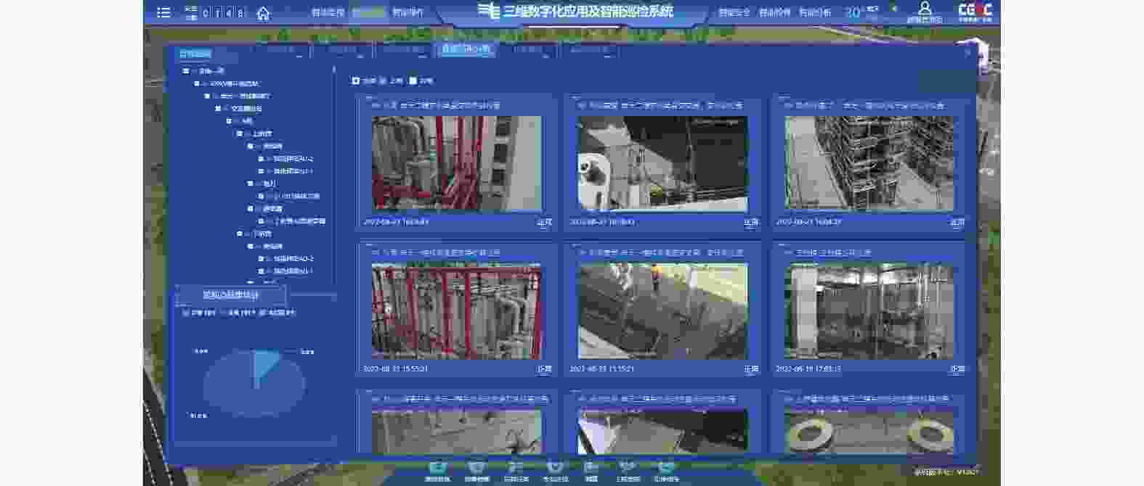Select the upper AU-1 leaf in the tree
The height and width of the screenshot is (486, 1144).
coord(293,171)
